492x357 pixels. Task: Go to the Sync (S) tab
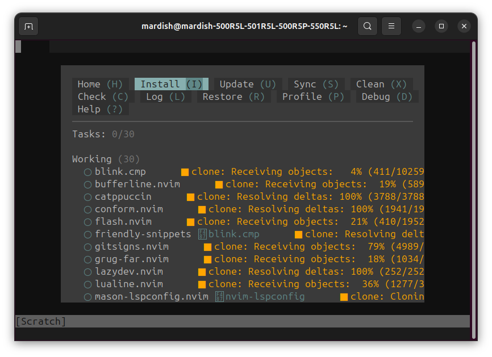coord(316,85)
